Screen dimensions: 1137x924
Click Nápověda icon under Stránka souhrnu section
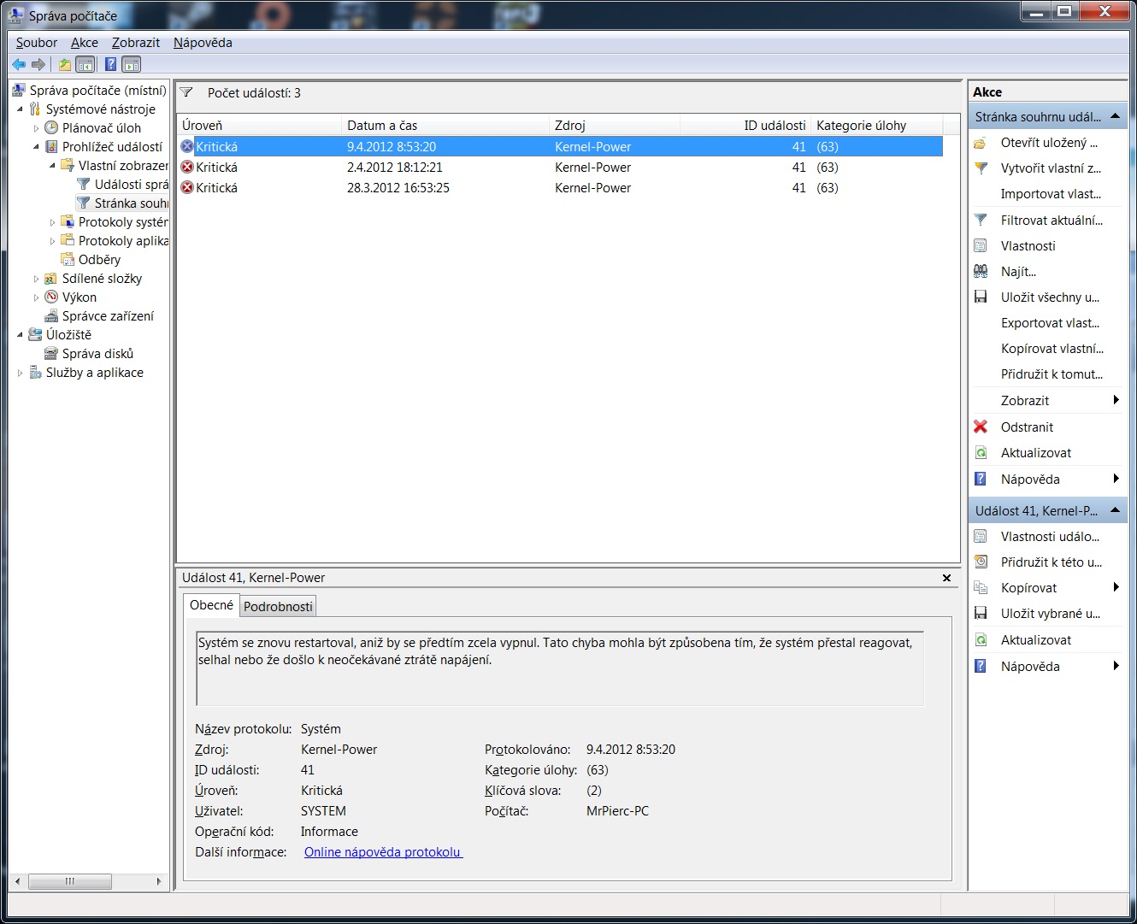click(981, 480)
